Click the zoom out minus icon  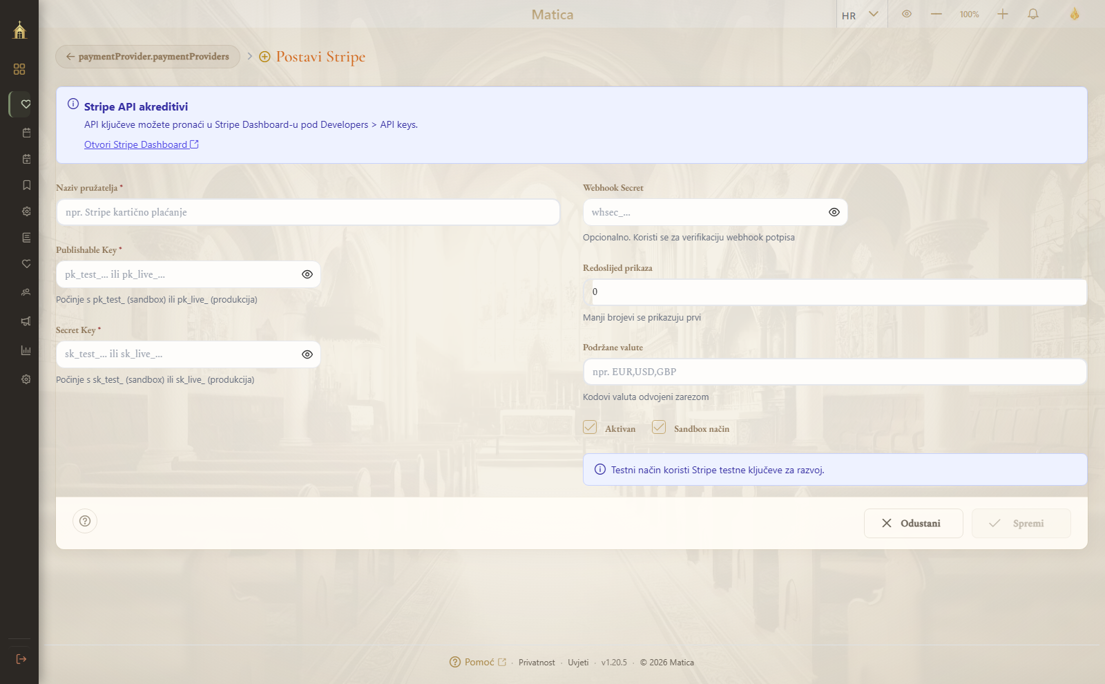point(936,14)
